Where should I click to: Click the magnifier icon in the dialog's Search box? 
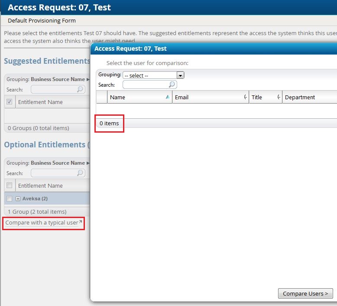172,85
